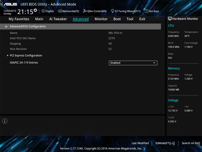Click the Stepping label
This screenshot has width=202, height=152.
click(x=15, y=44)
